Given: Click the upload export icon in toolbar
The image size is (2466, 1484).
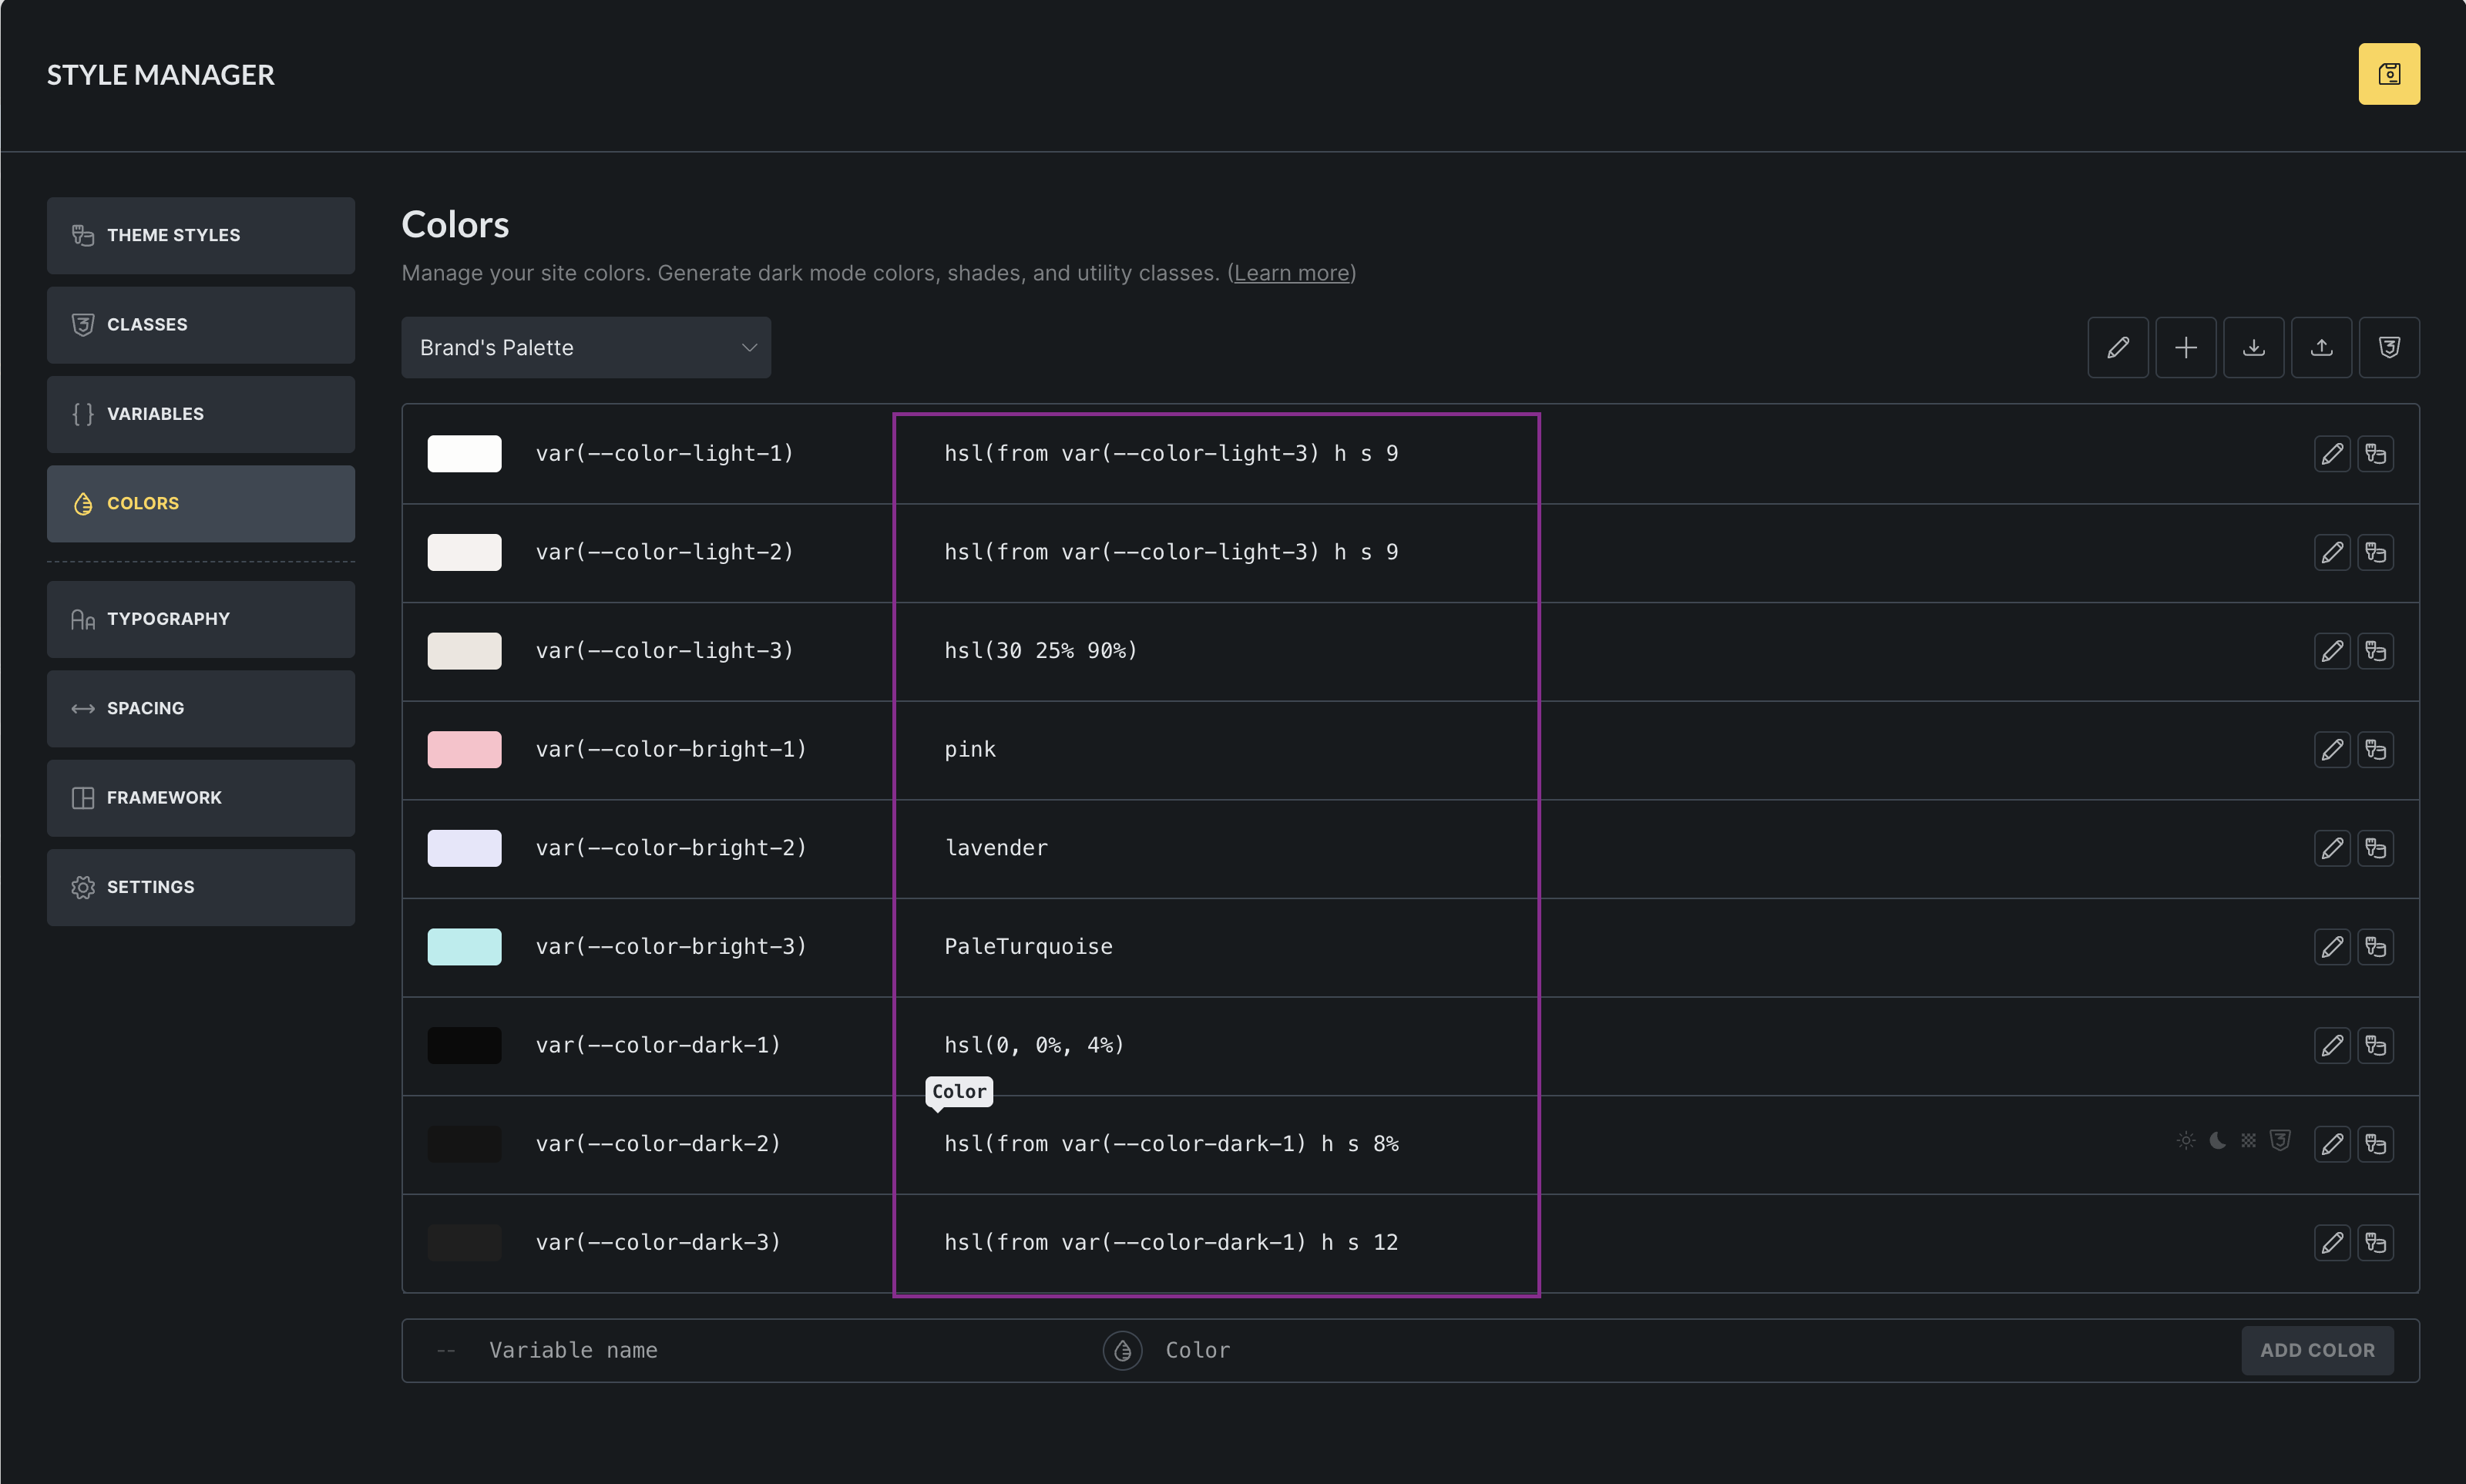Looking at the screenshot, I should click(x=2321, y=347).
